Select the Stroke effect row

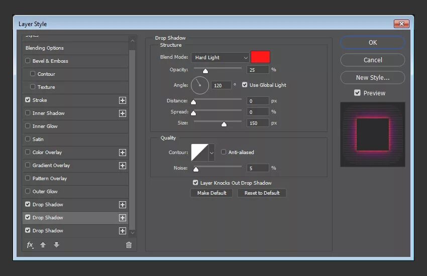click(x=75, y=100)
